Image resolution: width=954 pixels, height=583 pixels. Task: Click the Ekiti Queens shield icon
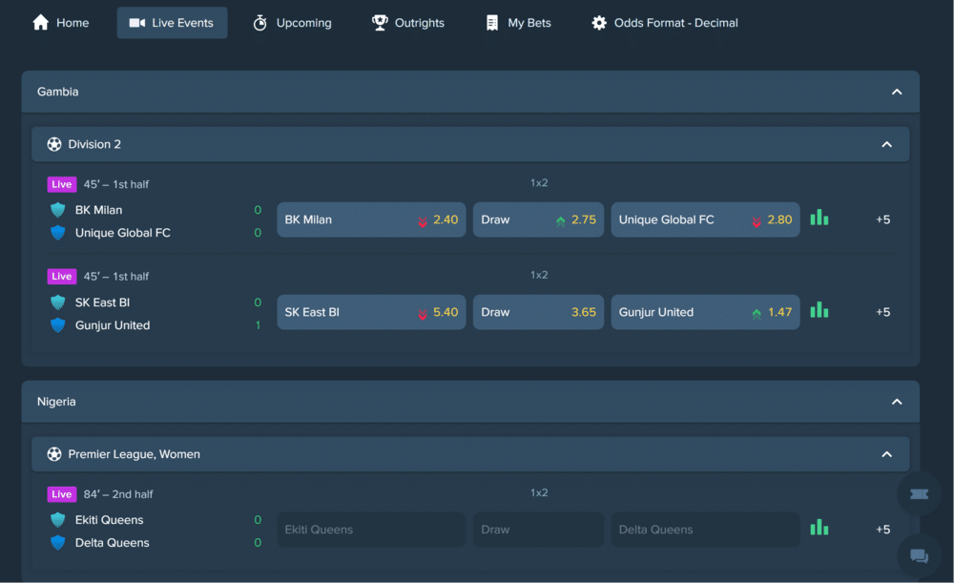(x=58, y=520)
